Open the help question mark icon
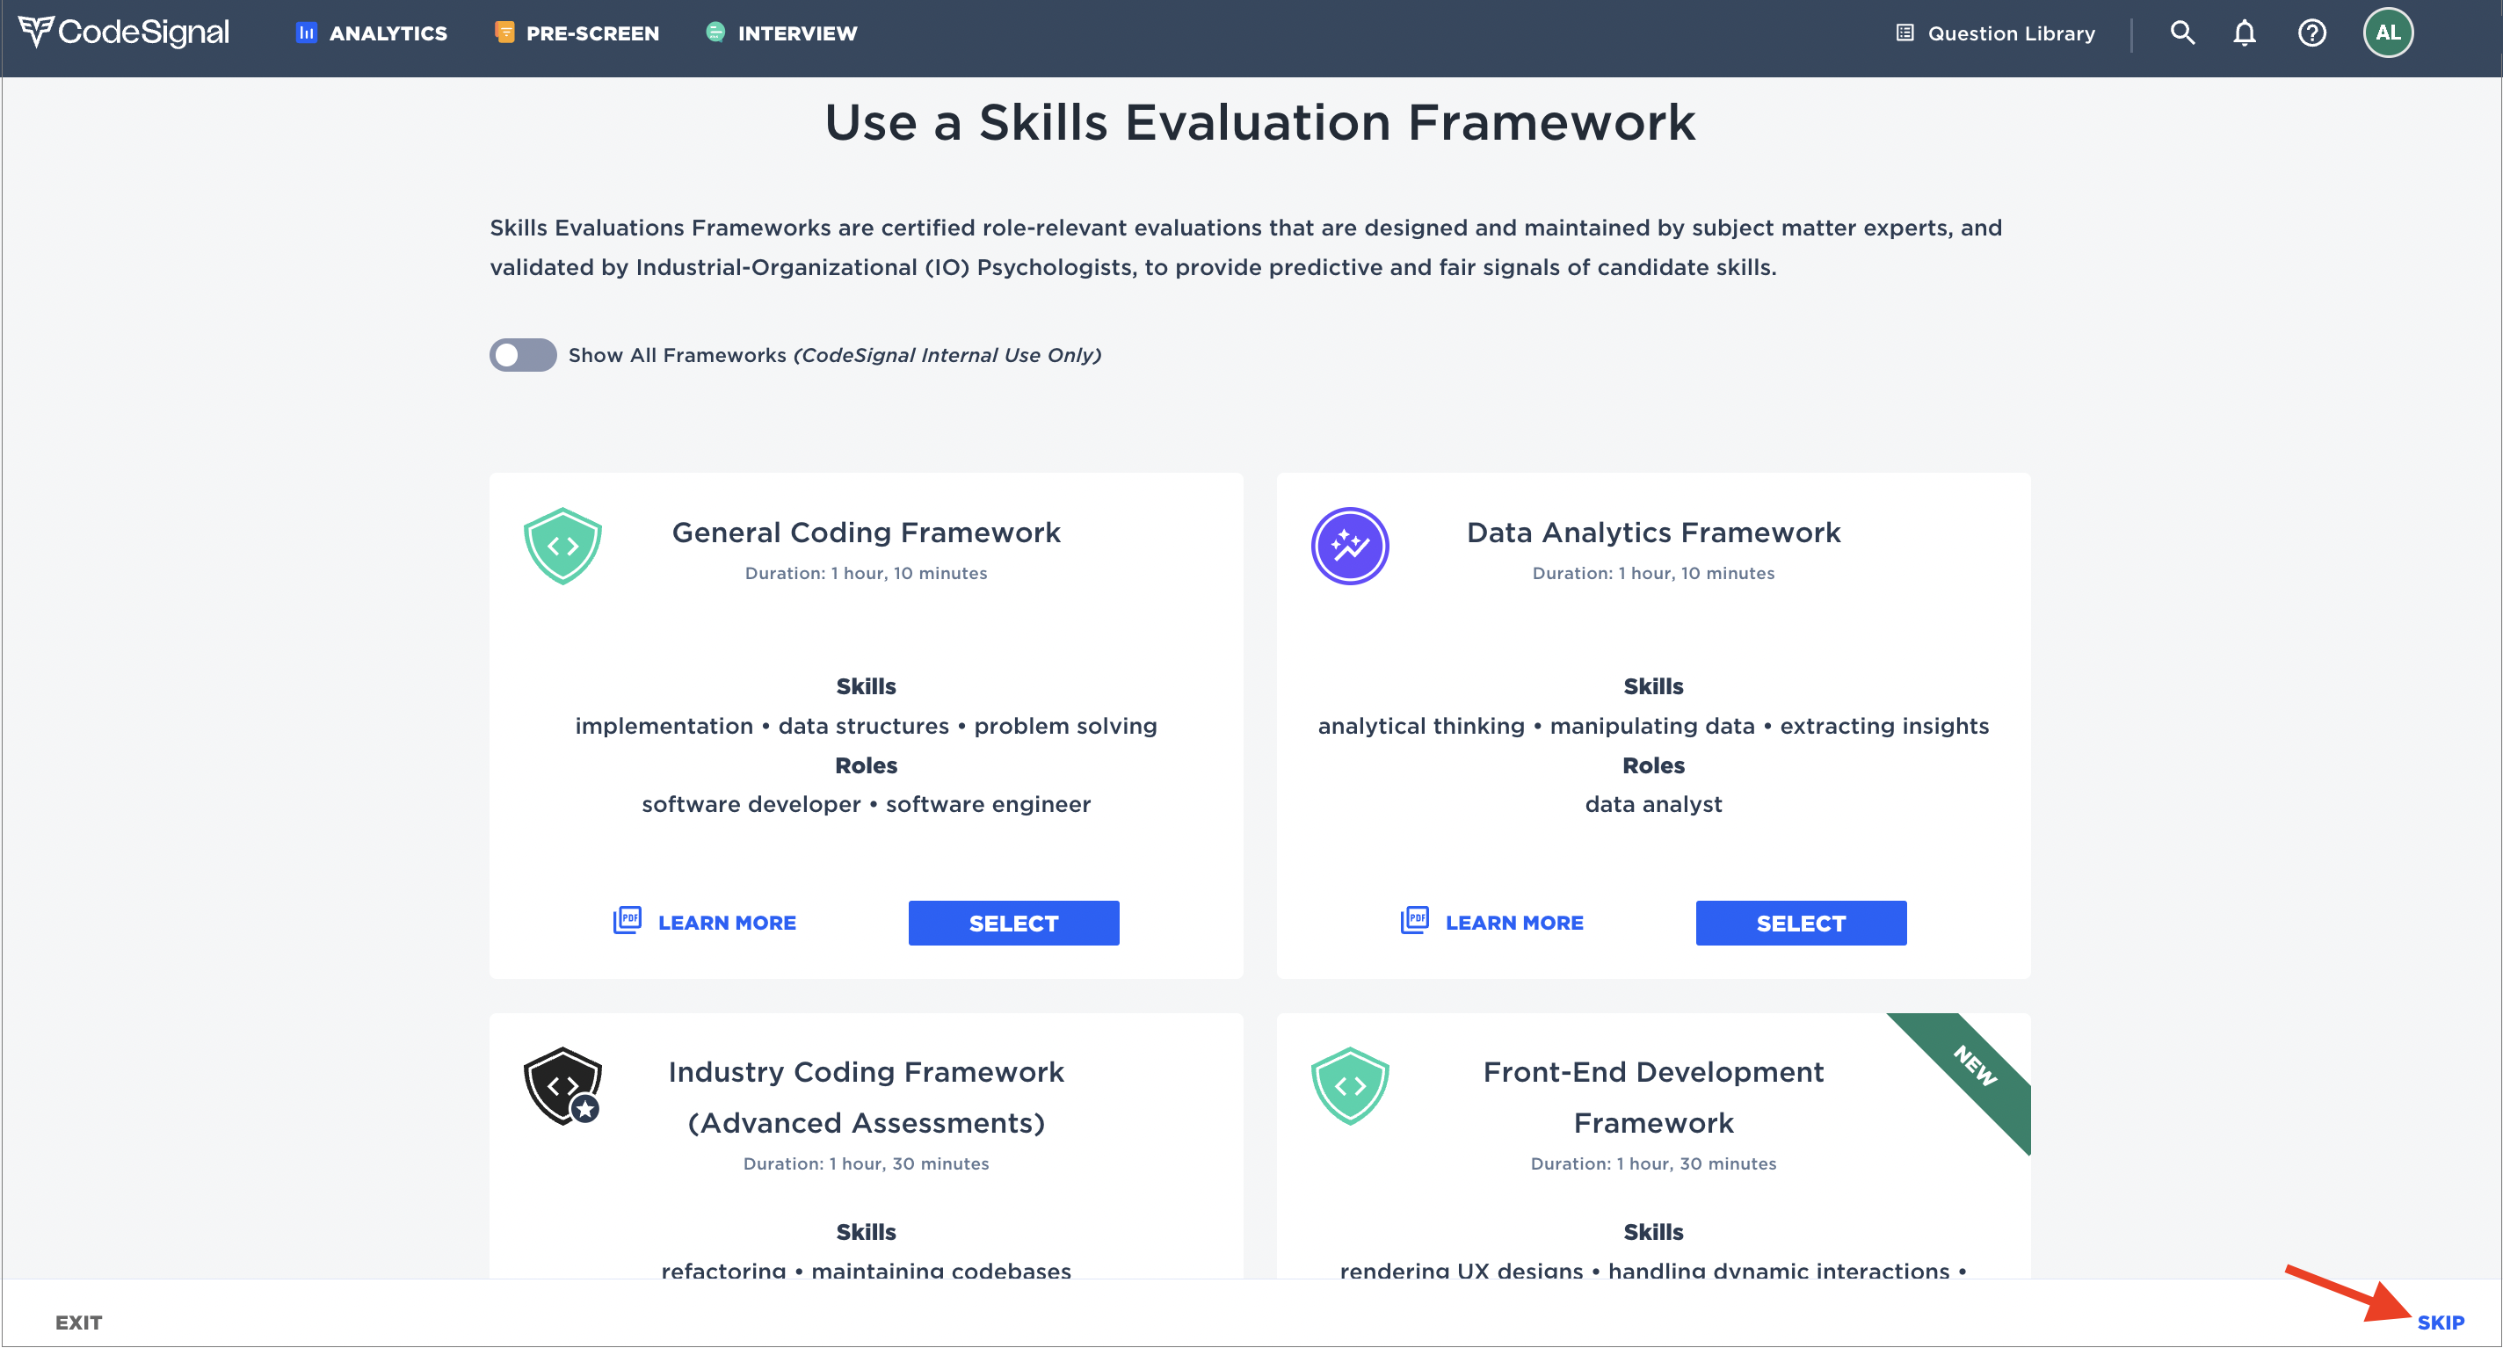2503x1348 pixels. tap(2311, 33)
